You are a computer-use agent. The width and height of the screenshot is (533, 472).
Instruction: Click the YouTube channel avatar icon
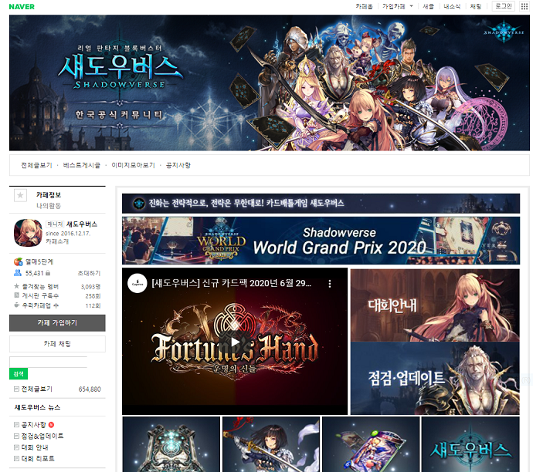[137, 283]
